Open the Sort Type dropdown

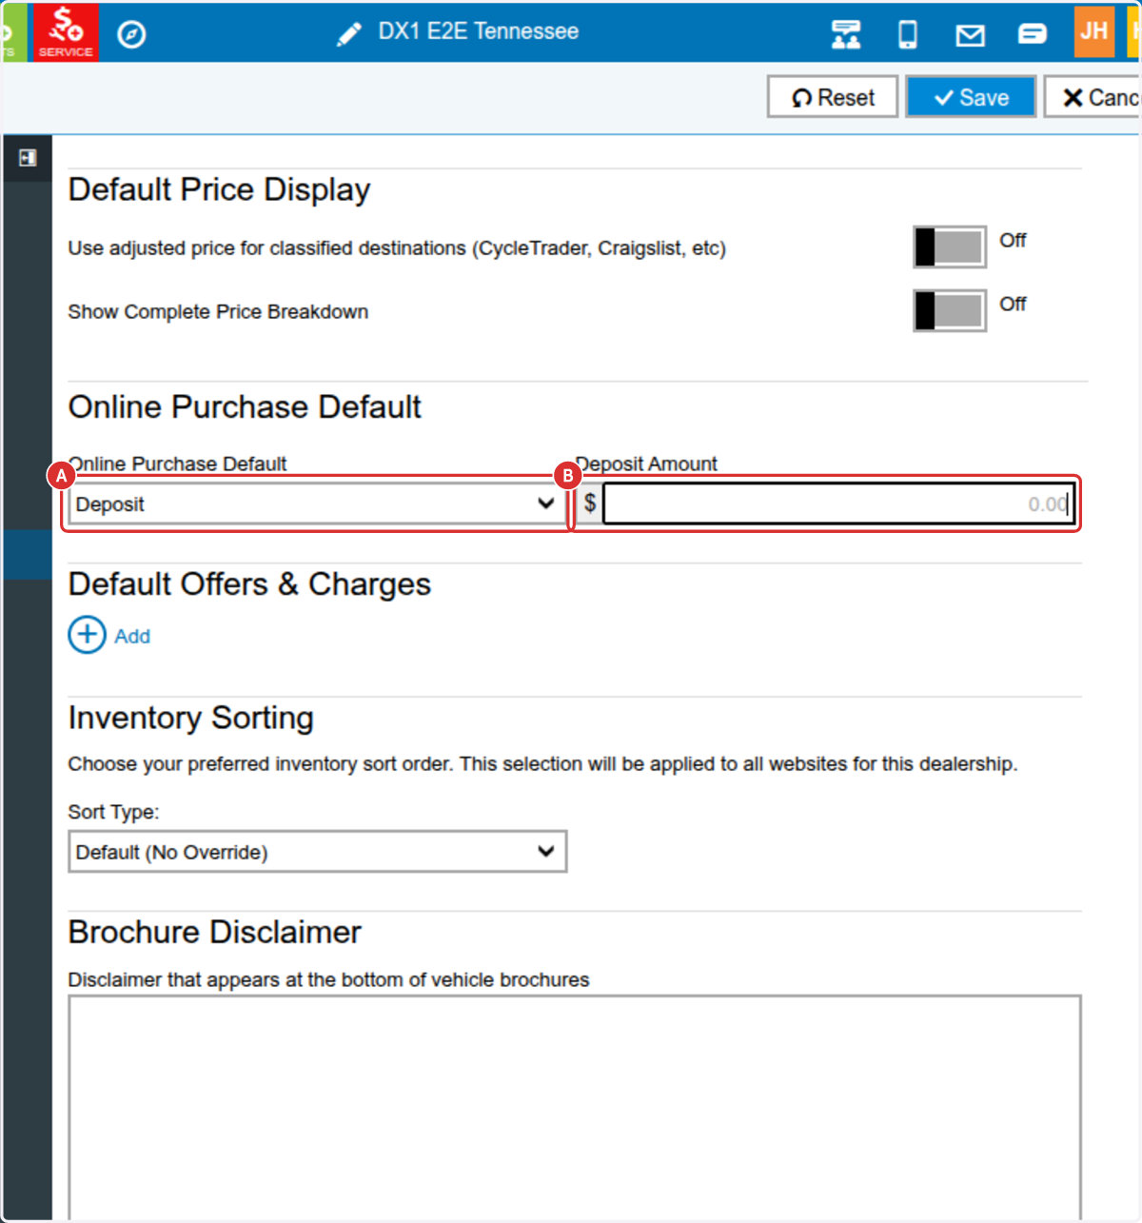[317, 852]
